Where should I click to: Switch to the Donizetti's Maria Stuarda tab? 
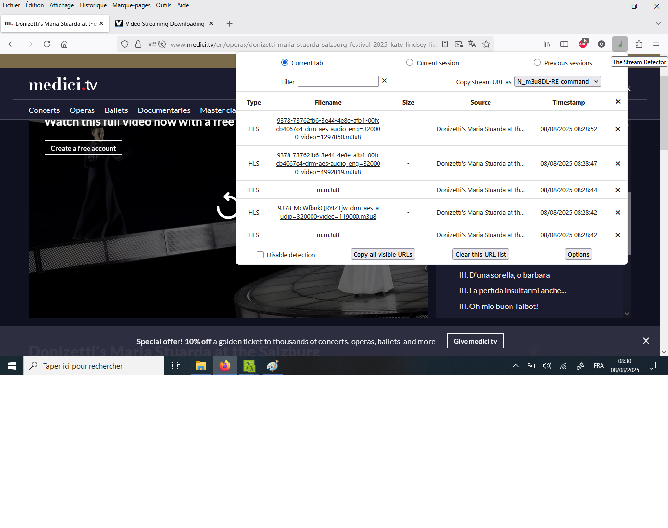click(x=55, y=23)
